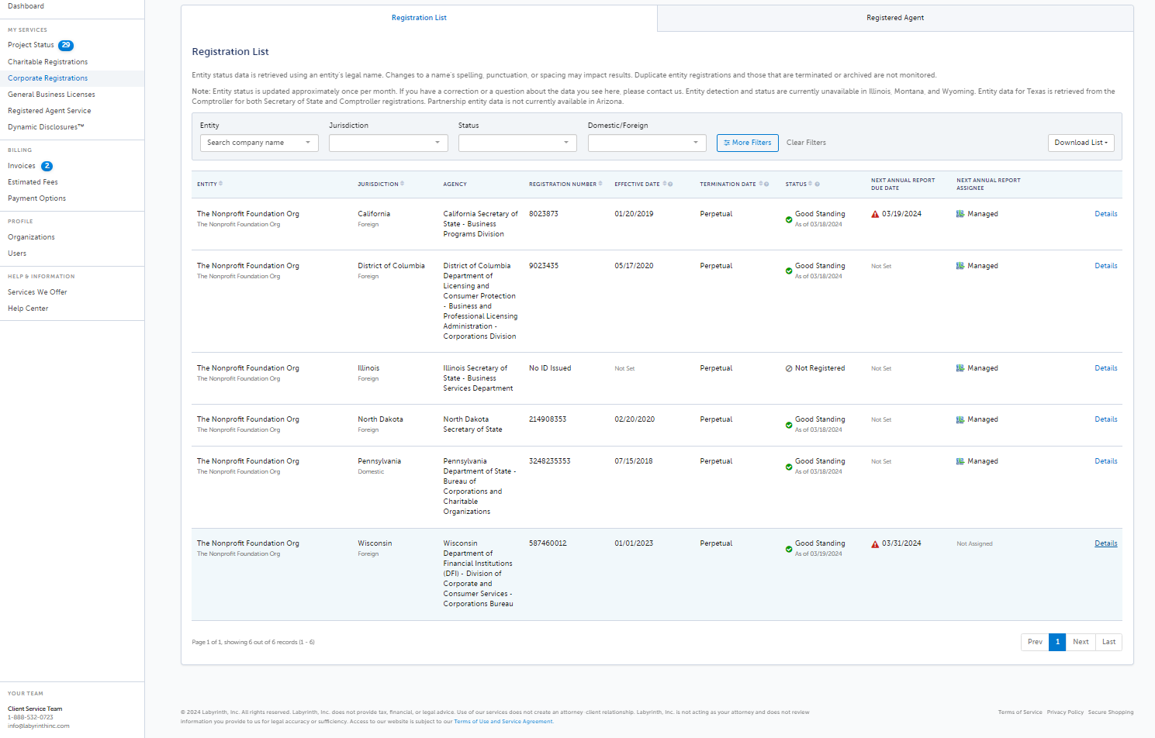Switch to the Registered Agent tab
This screenshot has height=738, width=1155.
pyautogui.click(x=895, y=18)
